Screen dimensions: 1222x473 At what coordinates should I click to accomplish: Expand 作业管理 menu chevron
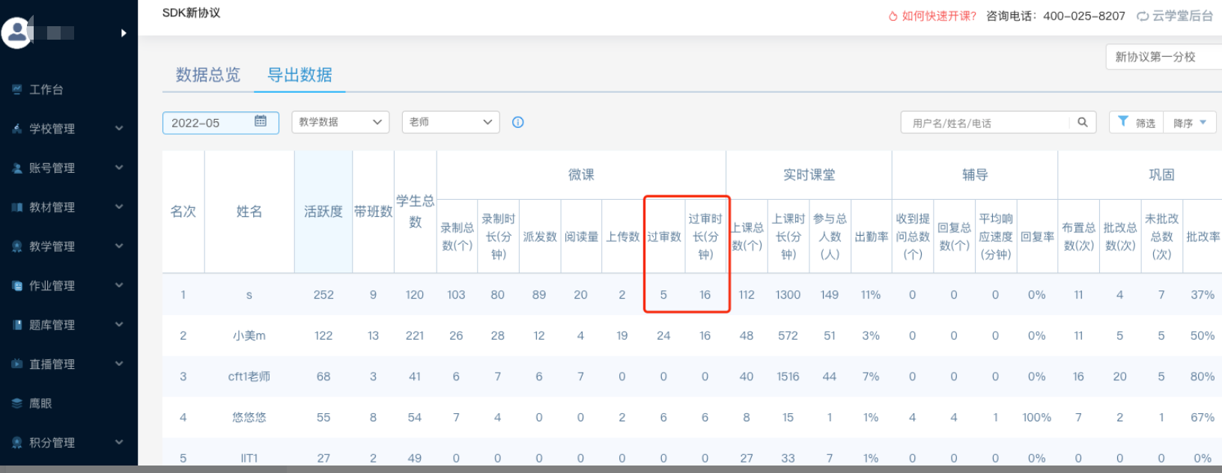pyautogui.click(x=119, y=285)
